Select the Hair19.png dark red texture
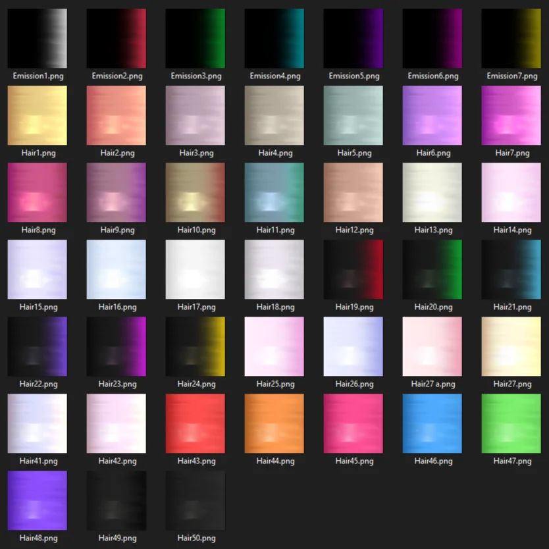Viewport: 549px width, 549px height. (353, 269)
